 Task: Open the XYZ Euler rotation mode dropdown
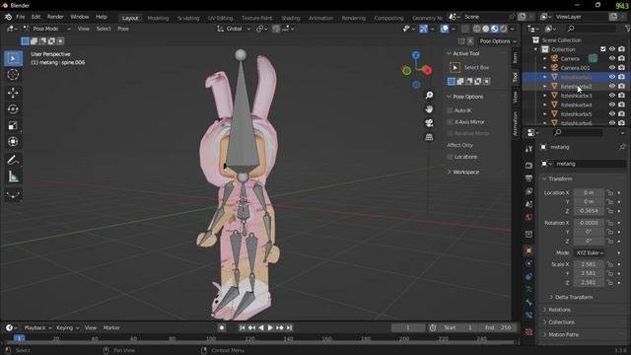[x=590, y=252]
